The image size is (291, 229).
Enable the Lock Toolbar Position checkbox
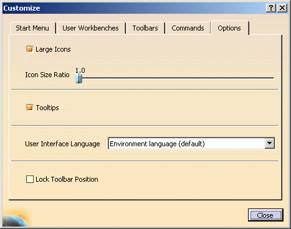30,179
